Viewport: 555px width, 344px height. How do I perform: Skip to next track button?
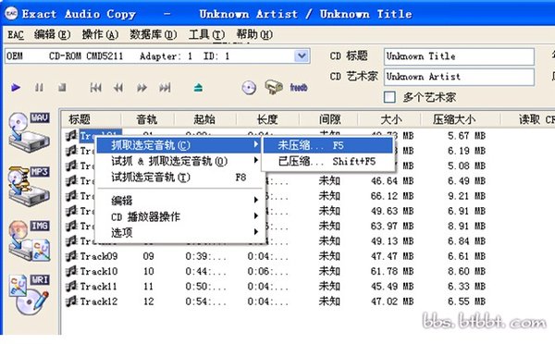click(x=165, y=88)
